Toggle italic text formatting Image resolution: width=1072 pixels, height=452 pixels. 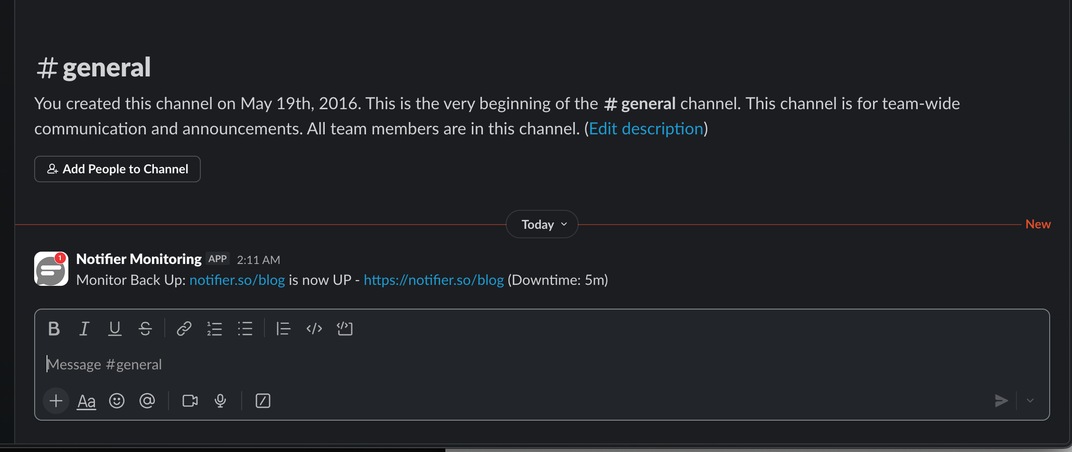click(84, 329)
